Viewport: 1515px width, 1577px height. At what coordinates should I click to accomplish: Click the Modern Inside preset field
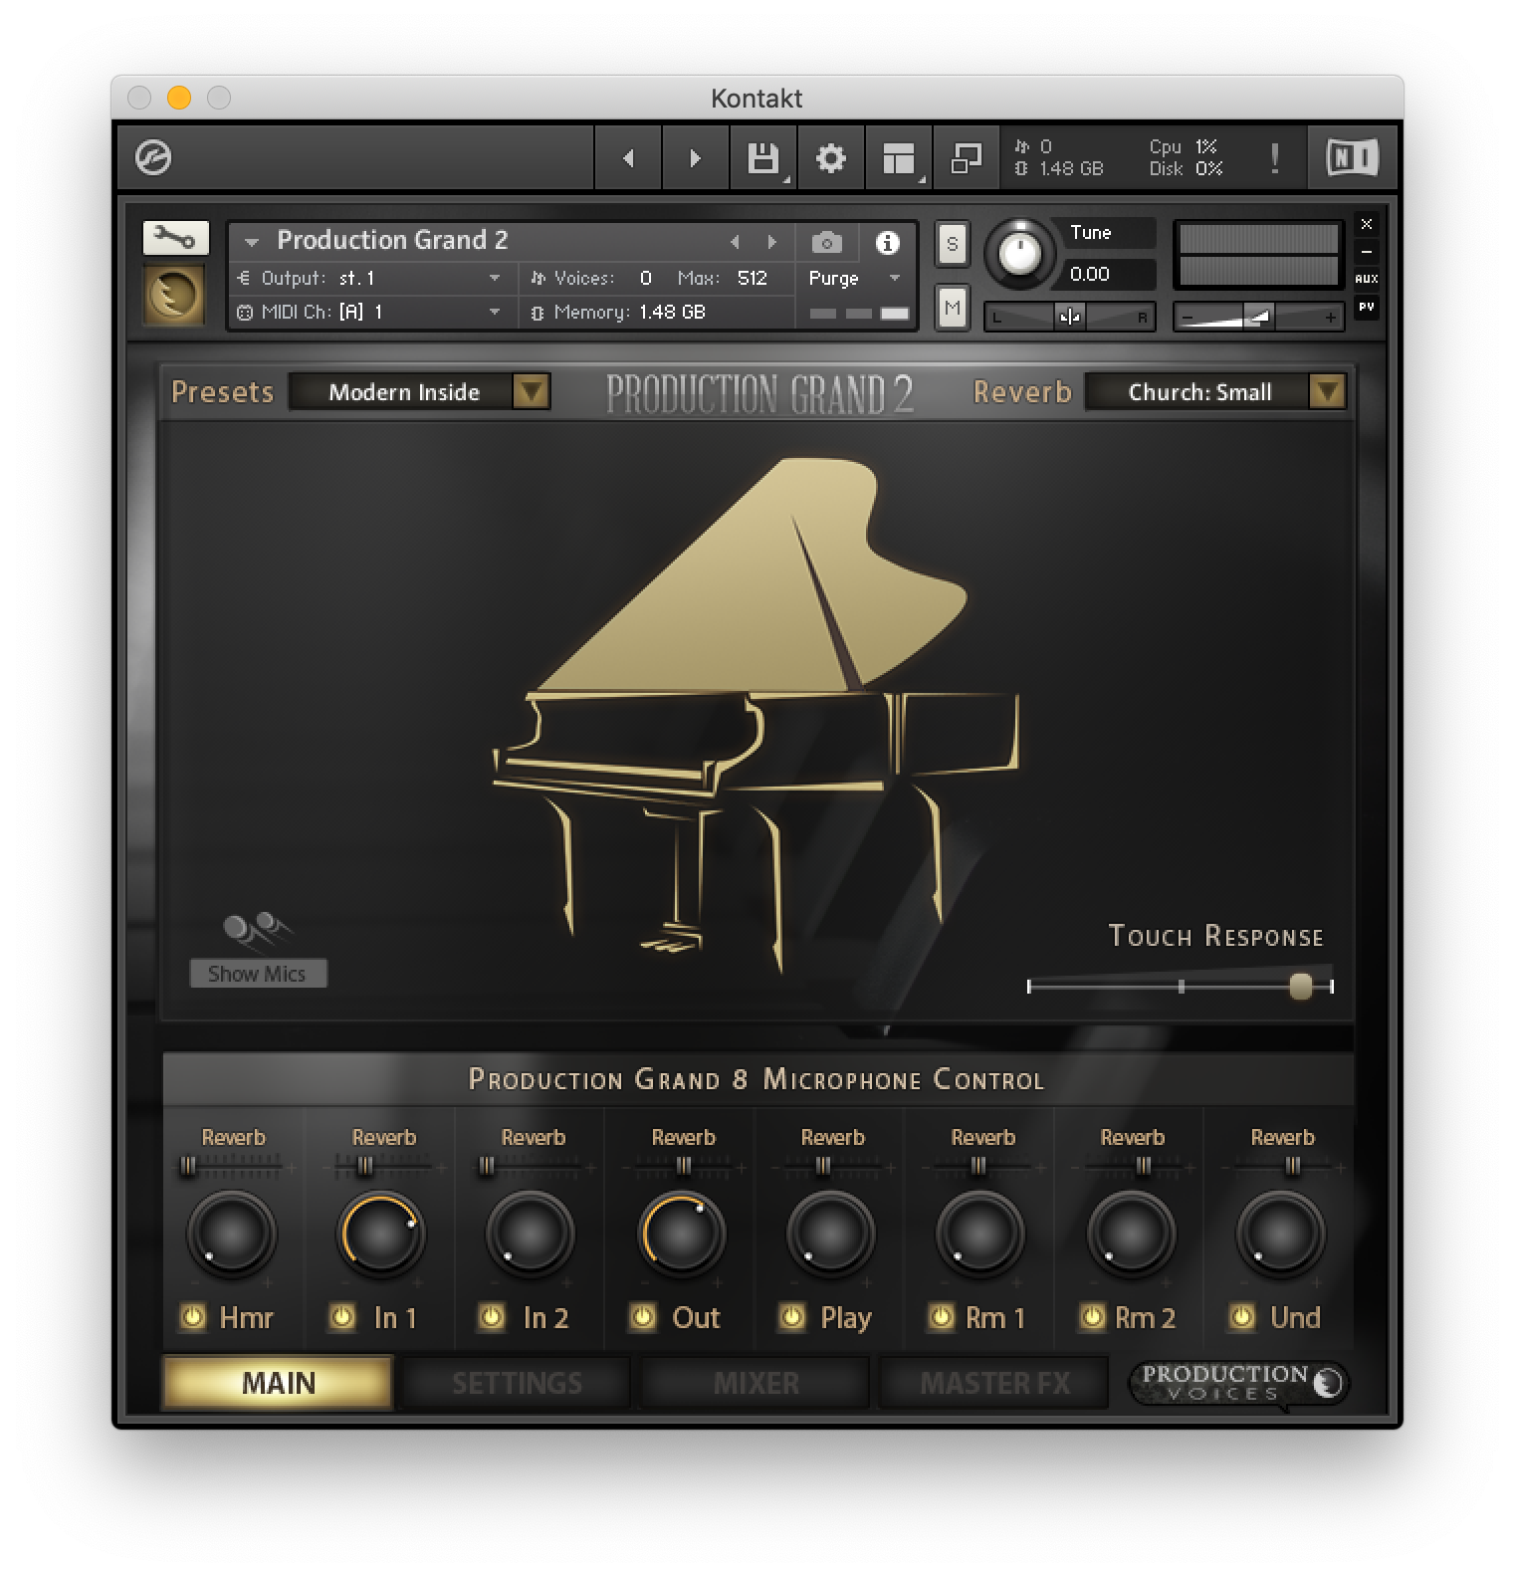[x=403, y=391]
